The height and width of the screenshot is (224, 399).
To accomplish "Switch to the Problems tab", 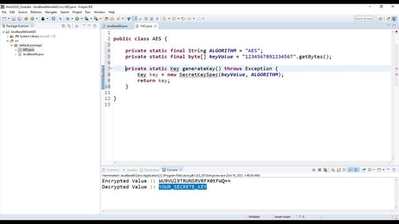I will pos(111,170).
